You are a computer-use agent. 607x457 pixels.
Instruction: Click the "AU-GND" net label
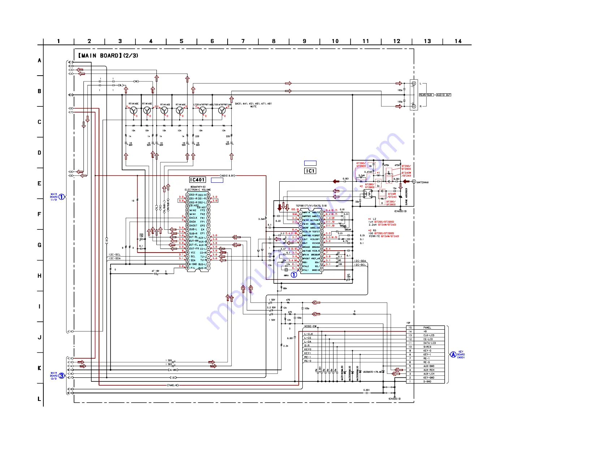pos(173,370)
